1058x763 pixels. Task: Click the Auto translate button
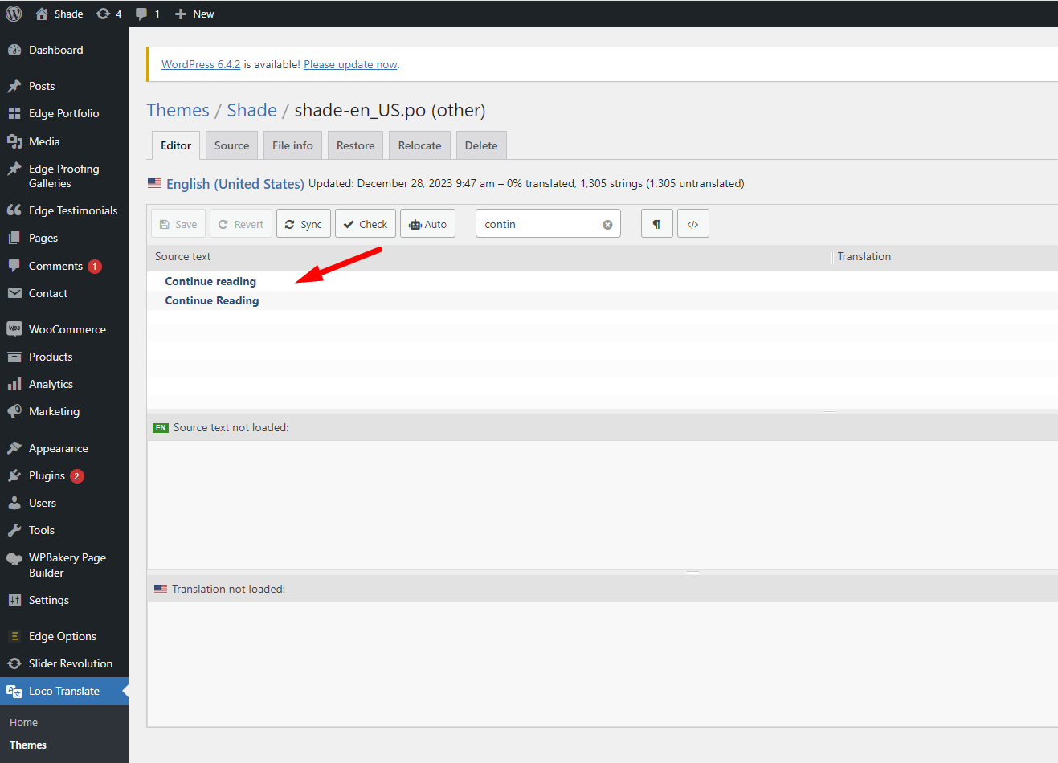tap(428, 224)
